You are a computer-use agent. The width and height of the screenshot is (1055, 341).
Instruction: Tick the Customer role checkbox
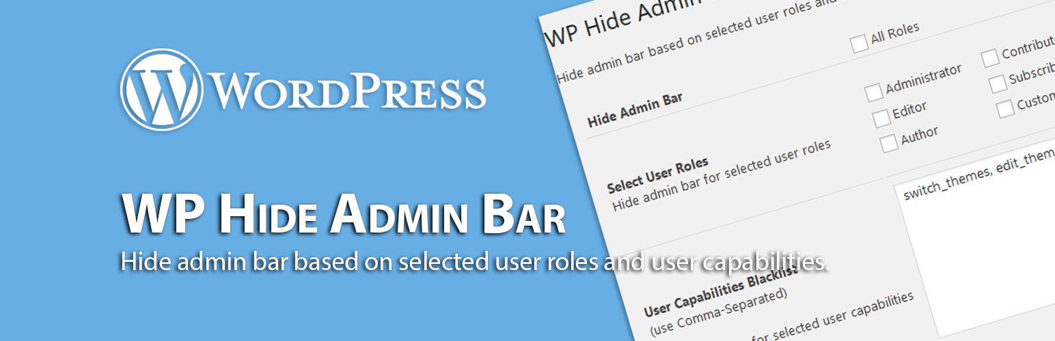tap(1004, 108)
